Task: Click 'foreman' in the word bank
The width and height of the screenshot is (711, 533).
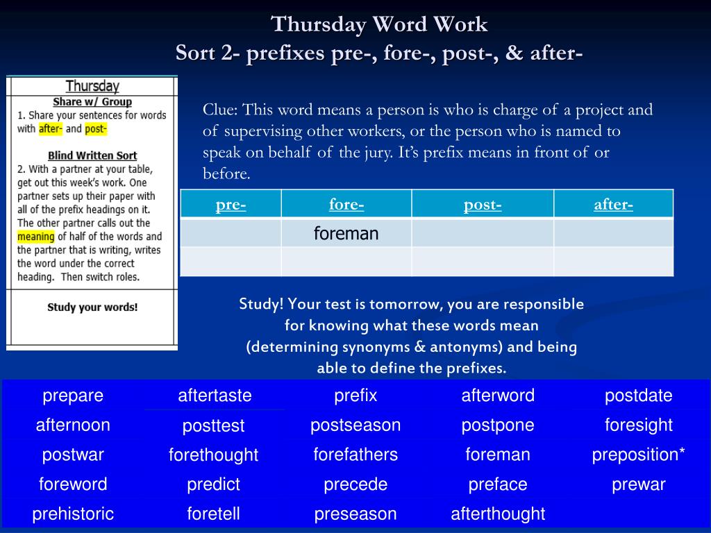Action: 498,454
